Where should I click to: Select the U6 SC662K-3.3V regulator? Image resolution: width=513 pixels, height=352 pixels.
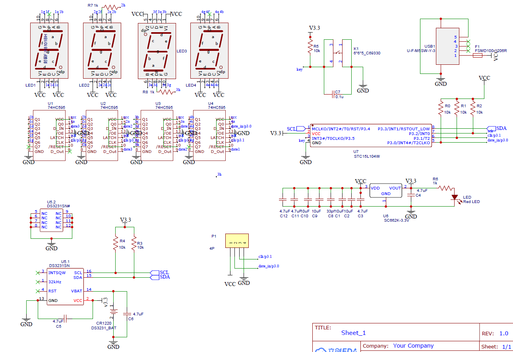[386, 190]
